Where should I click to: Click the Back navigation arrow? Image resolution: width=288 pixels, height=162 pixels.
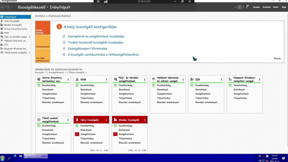click(x=3, y=7)
